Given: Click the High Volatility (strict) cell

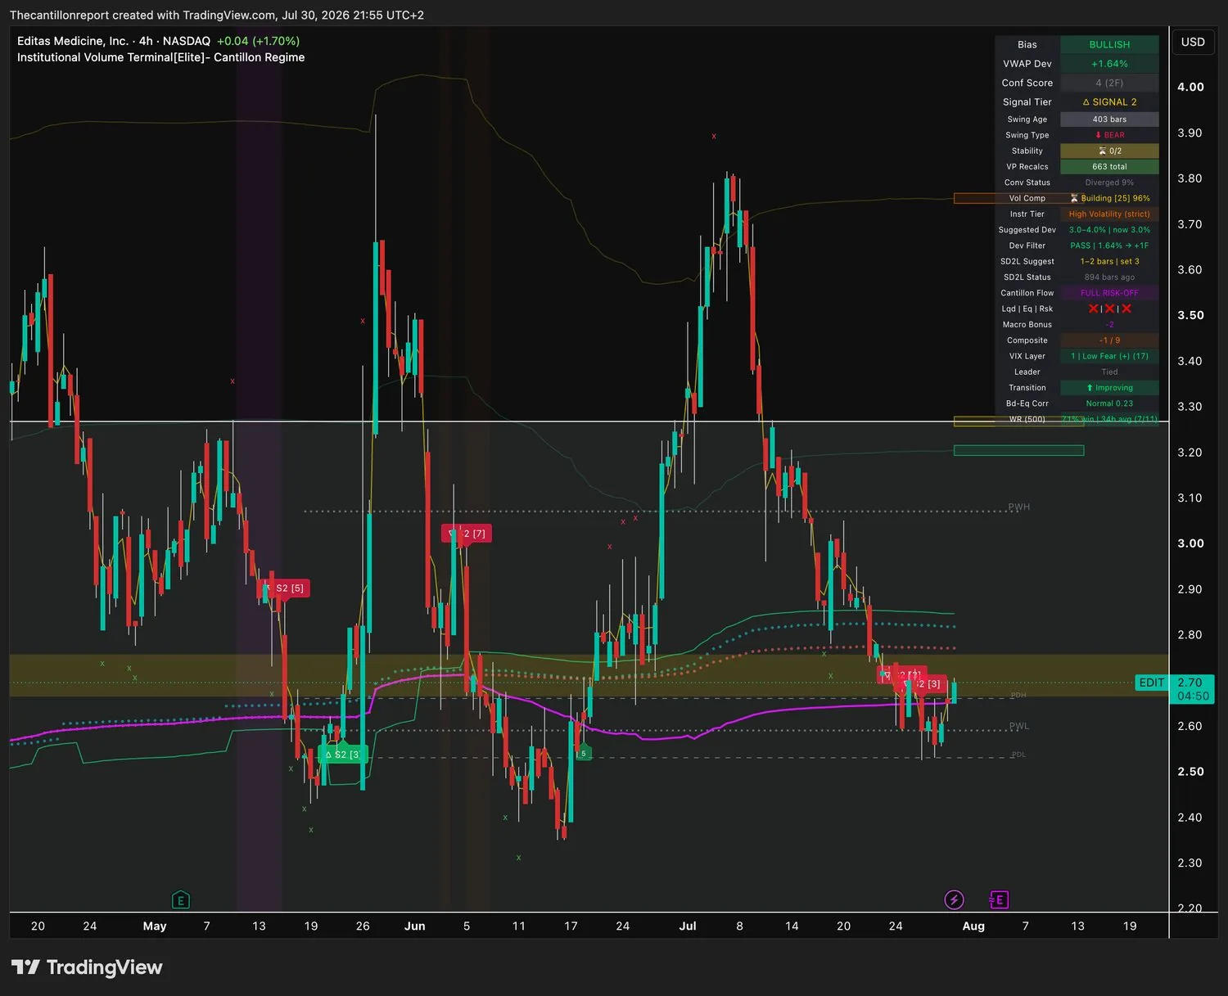Looking at the screenshot, I should 1109,214.
